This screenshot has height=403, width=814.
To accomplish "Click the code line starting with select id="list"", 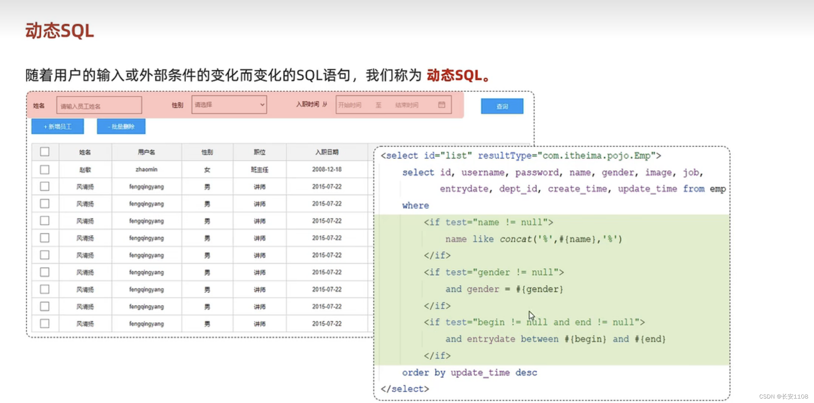I will pyautogui.click(x=521, y=155).
